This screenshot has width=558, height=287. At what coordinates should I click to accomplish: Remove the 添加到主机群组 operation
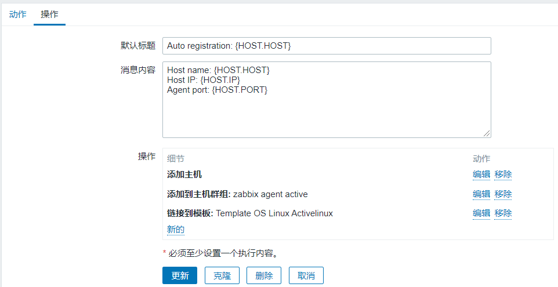(x=503, y=194)
